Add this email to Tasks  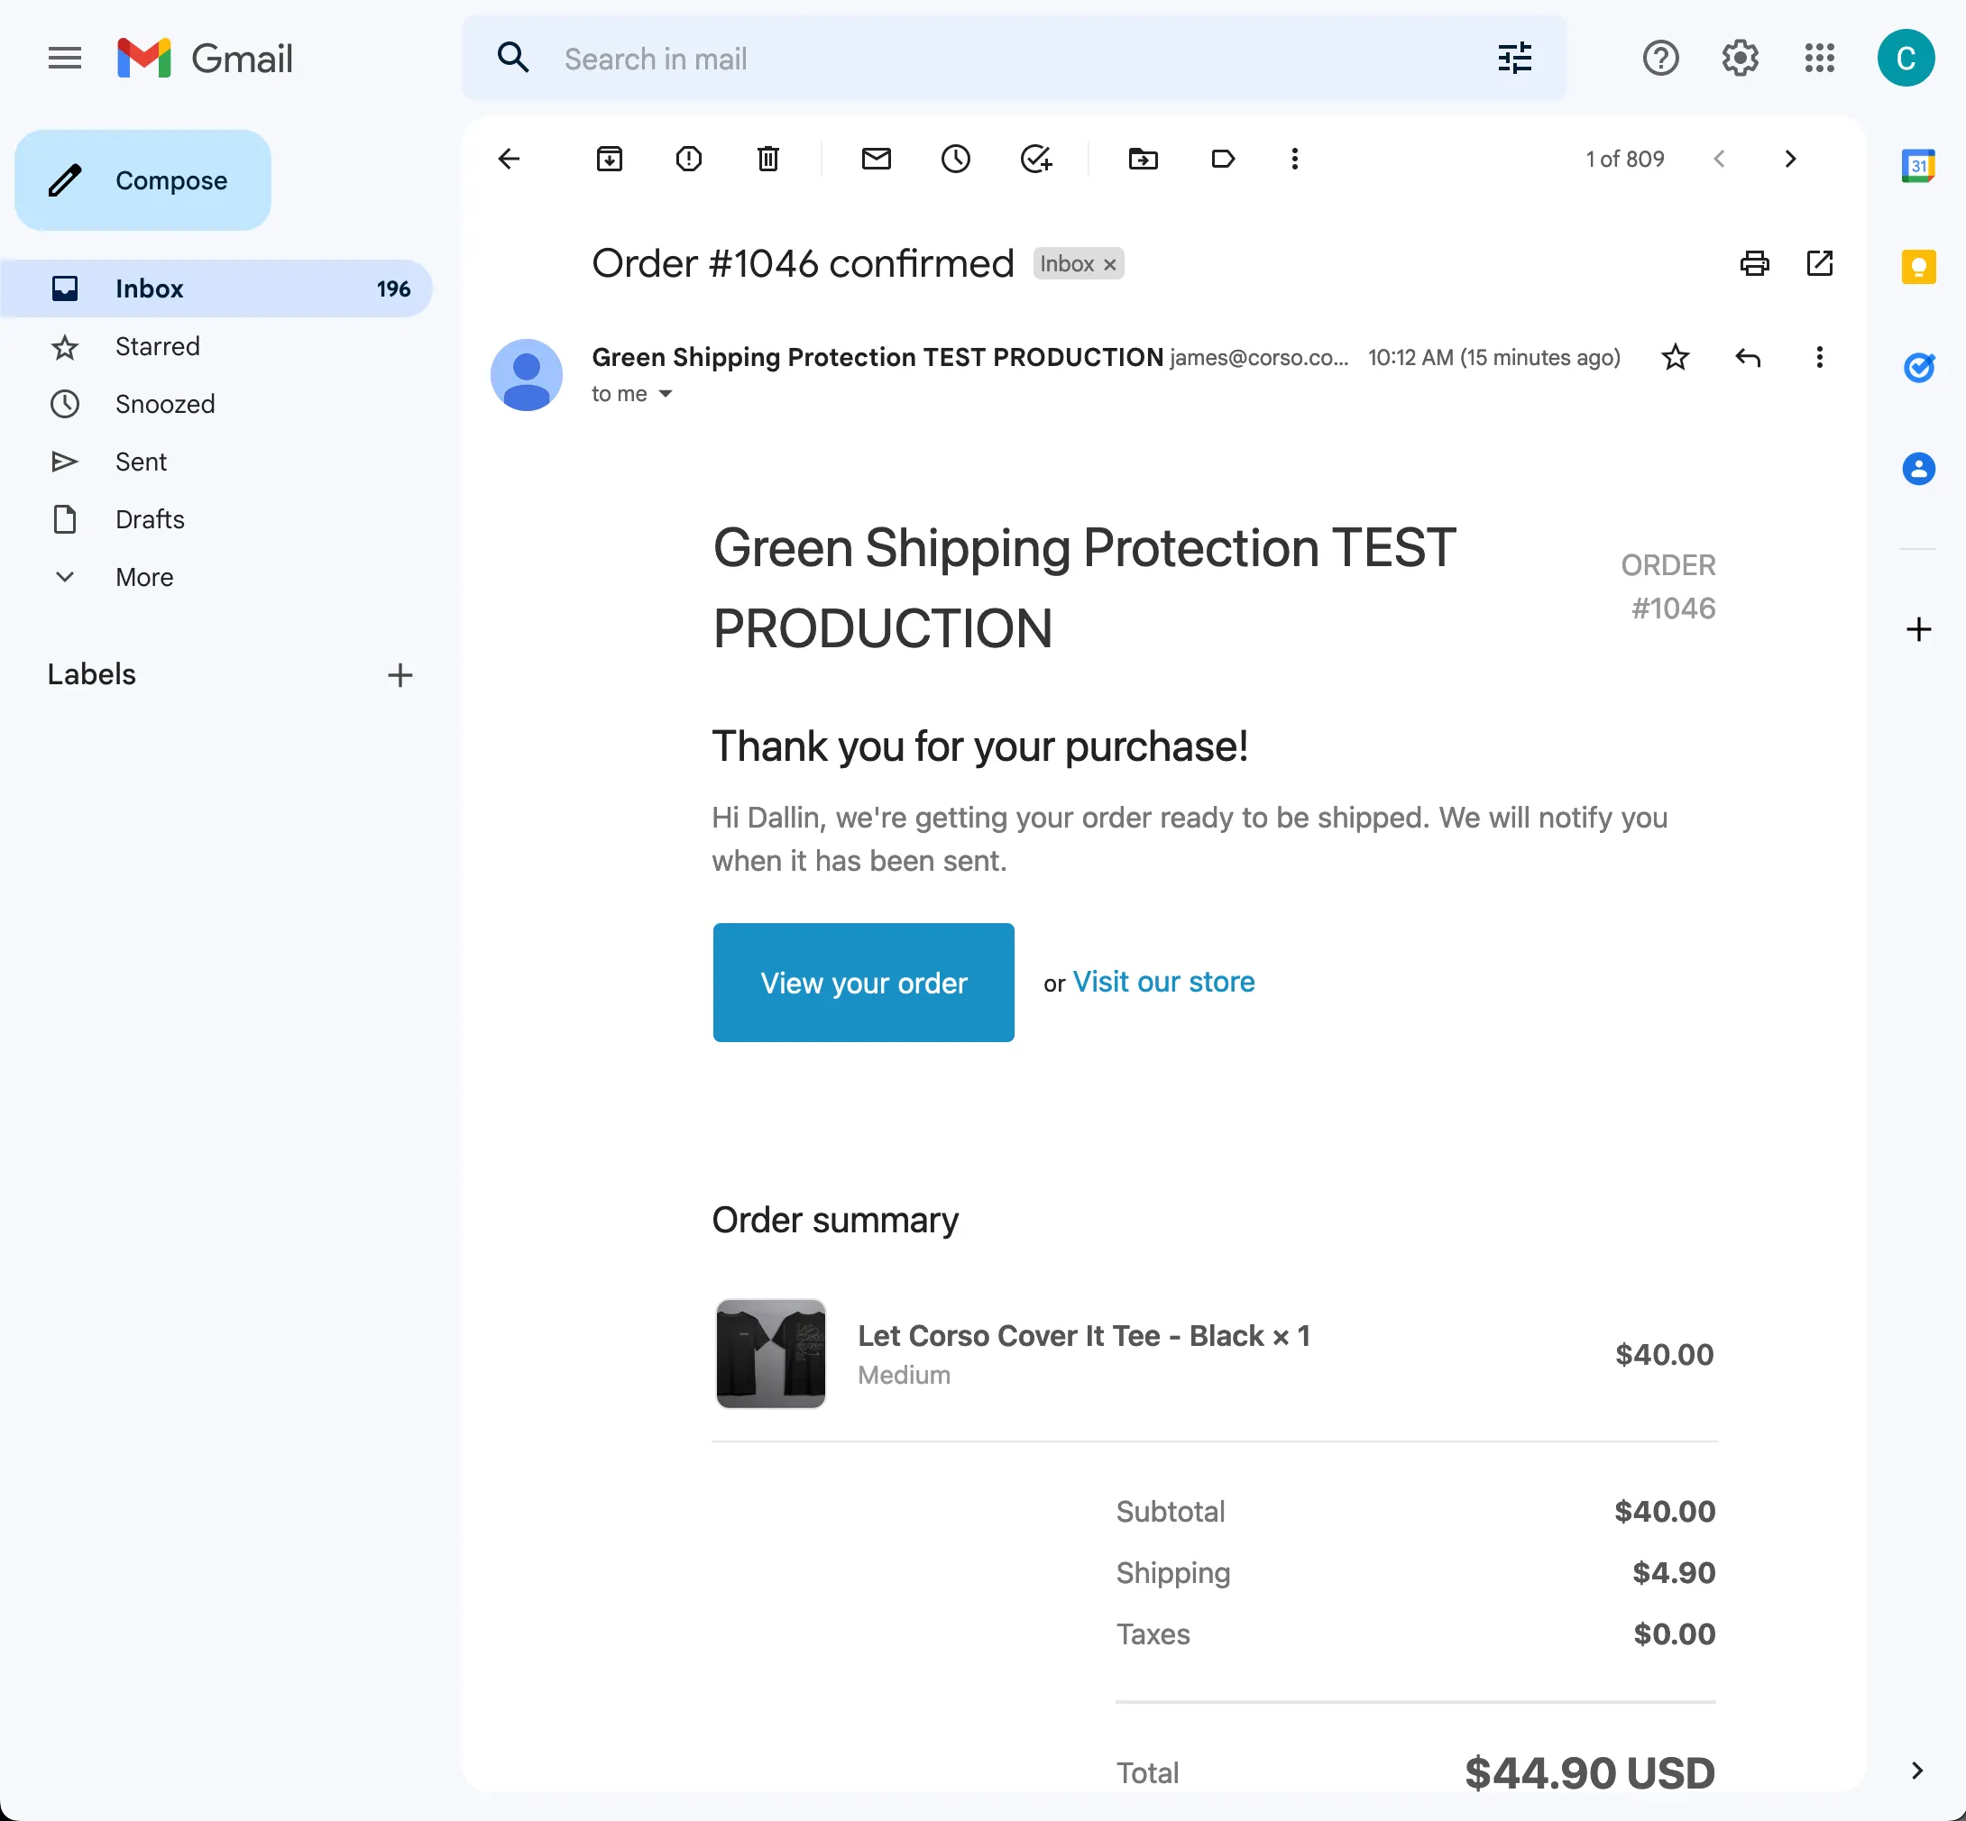click(x=1035, y=159)
